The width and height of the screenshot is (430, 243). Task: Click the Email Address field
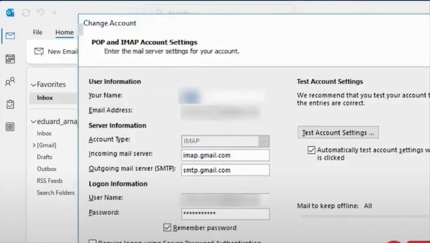221,112
